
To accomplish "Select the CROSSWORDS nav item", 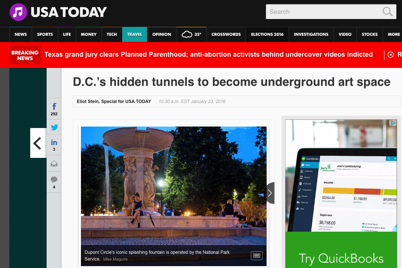I will (226, 34).
